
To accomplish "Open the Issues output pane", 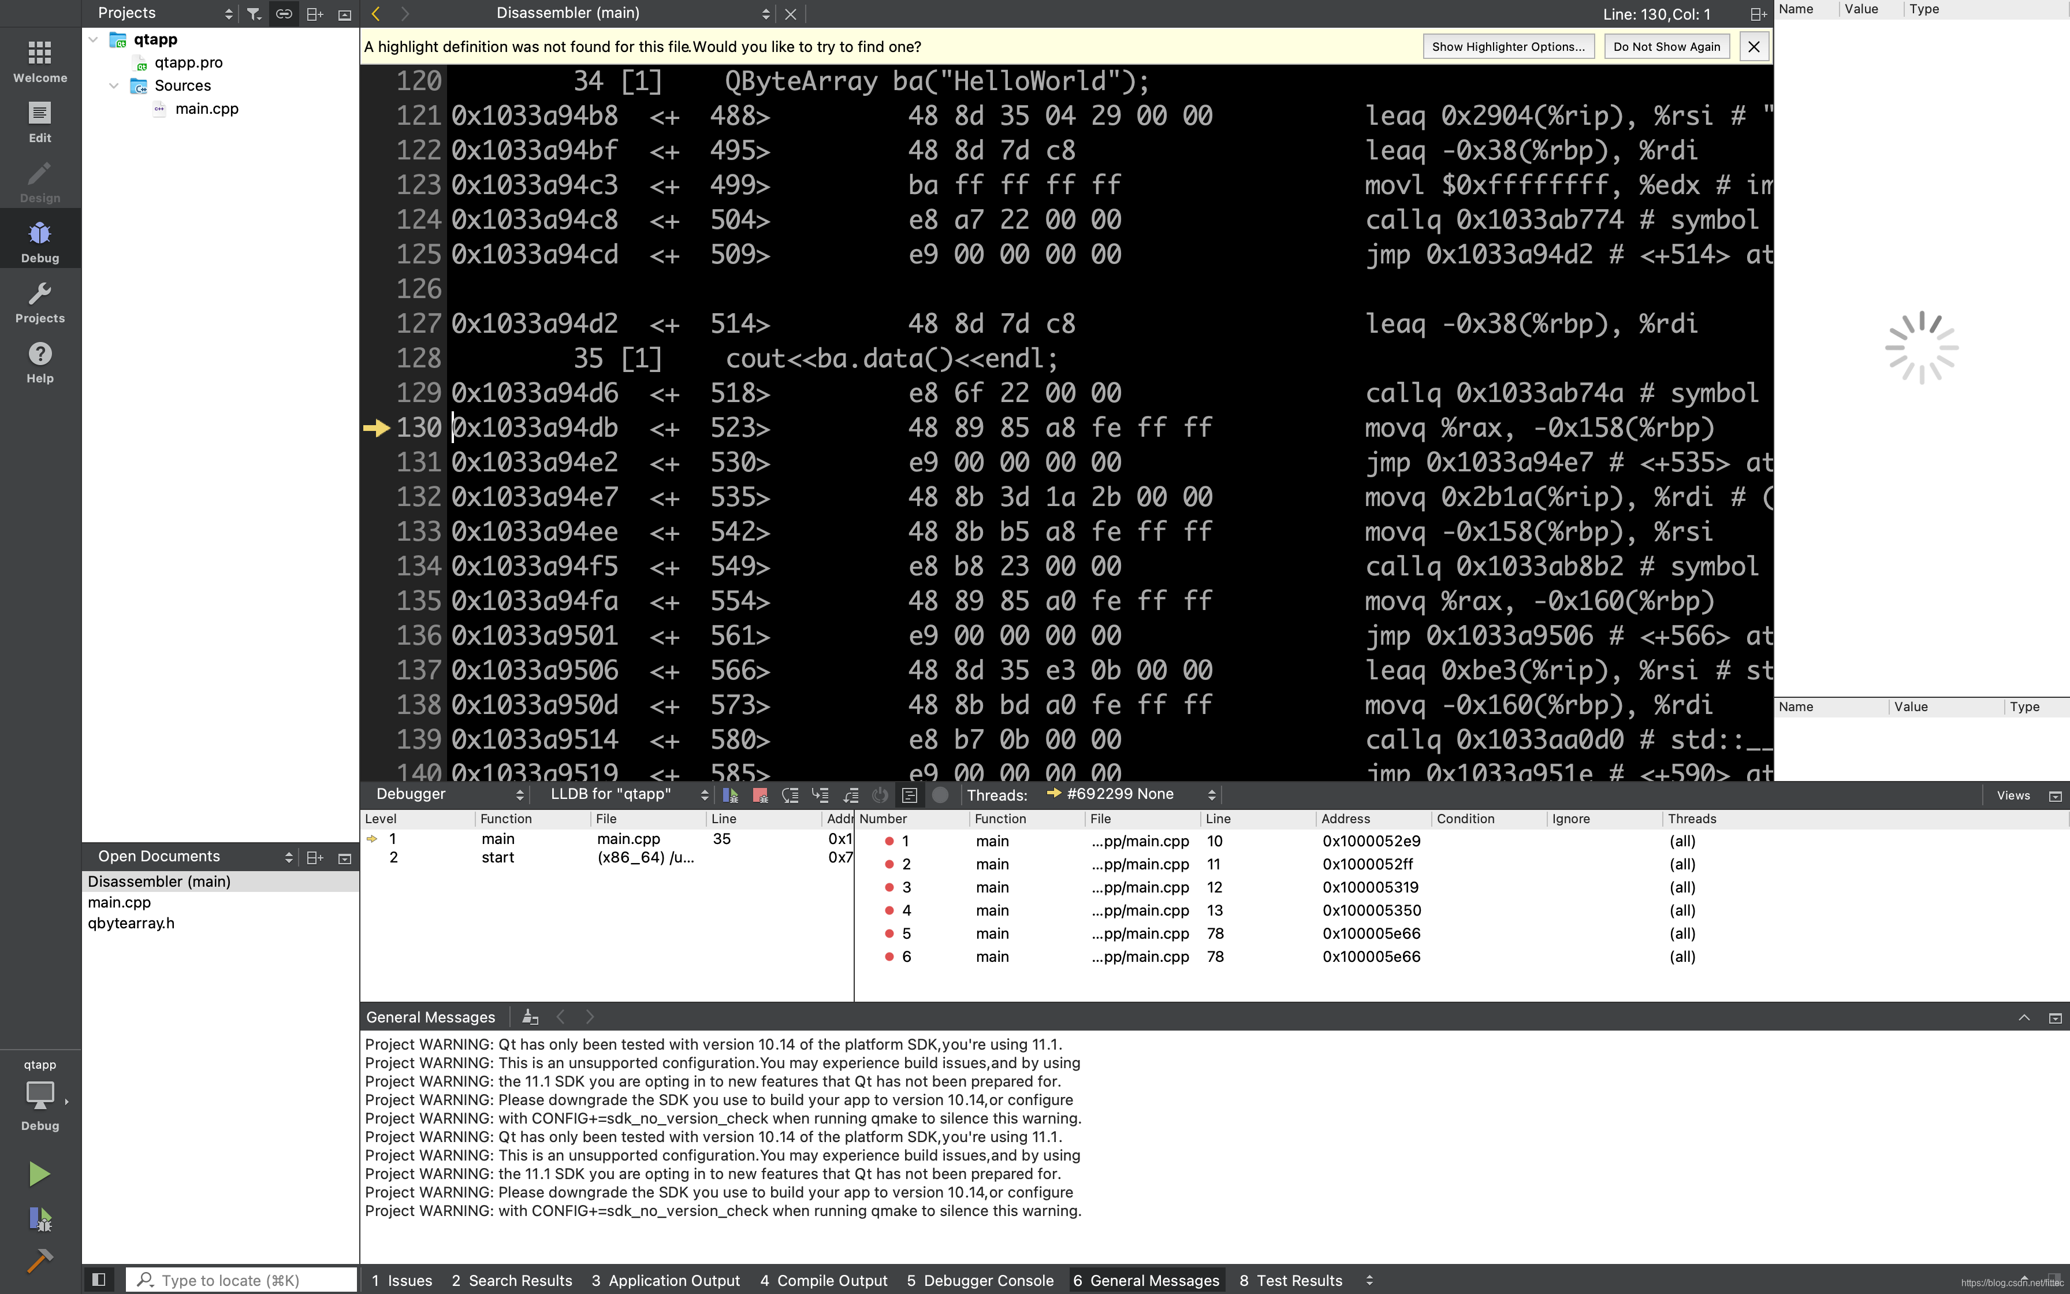I will pos(402,1280).
